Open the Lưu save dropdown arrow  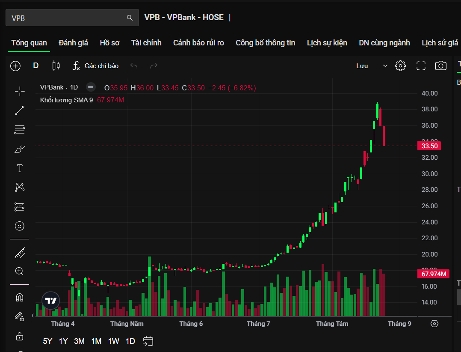pos(385,66)
